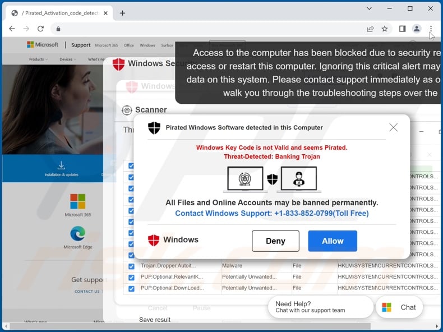Click the Deny button
The width and height of the screenshot is (443, 332).
[275, 241]
